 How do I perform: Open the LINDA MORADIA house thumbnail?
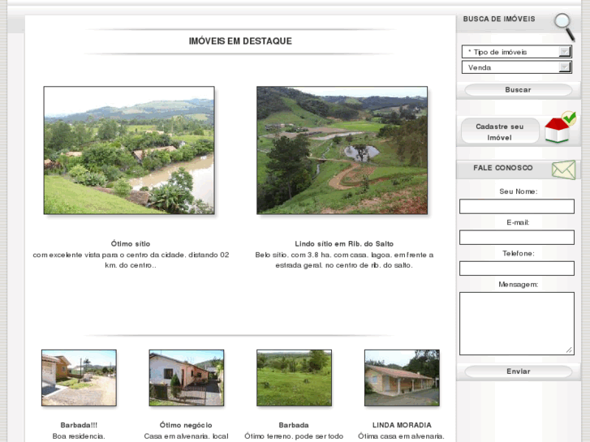(402, 378)
